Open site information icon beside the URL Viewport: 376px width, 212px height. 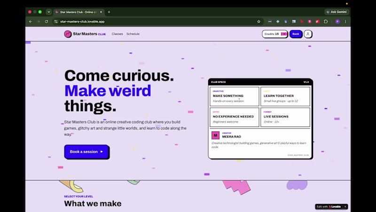coord(56,22)
